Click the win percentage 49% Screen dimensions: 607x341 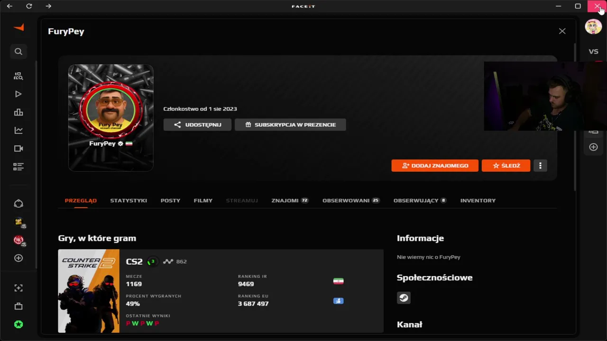point(132,304)
